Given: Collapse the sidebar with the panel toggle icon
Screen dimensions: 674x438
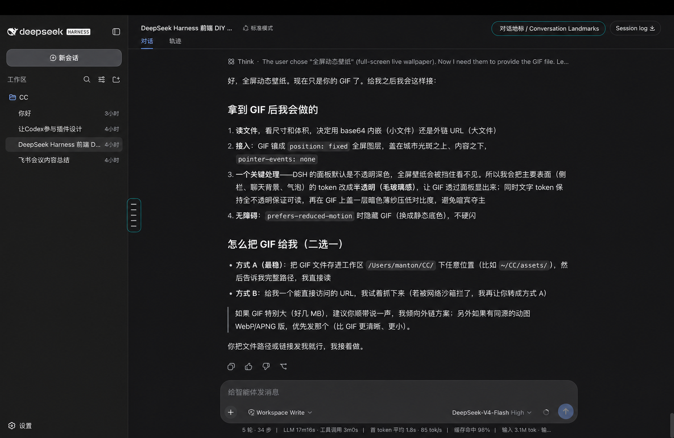Looking at the screenshot, I should point(116,32).
